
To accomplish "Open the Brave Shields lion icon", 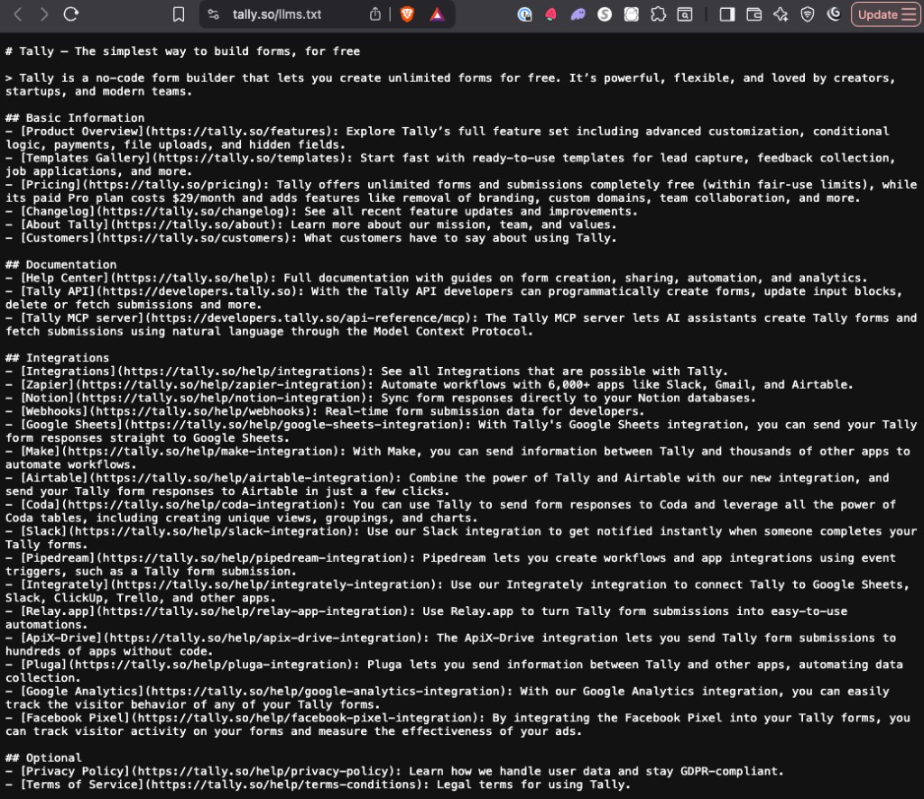I will pyautogui.click(x=407, y=14).
